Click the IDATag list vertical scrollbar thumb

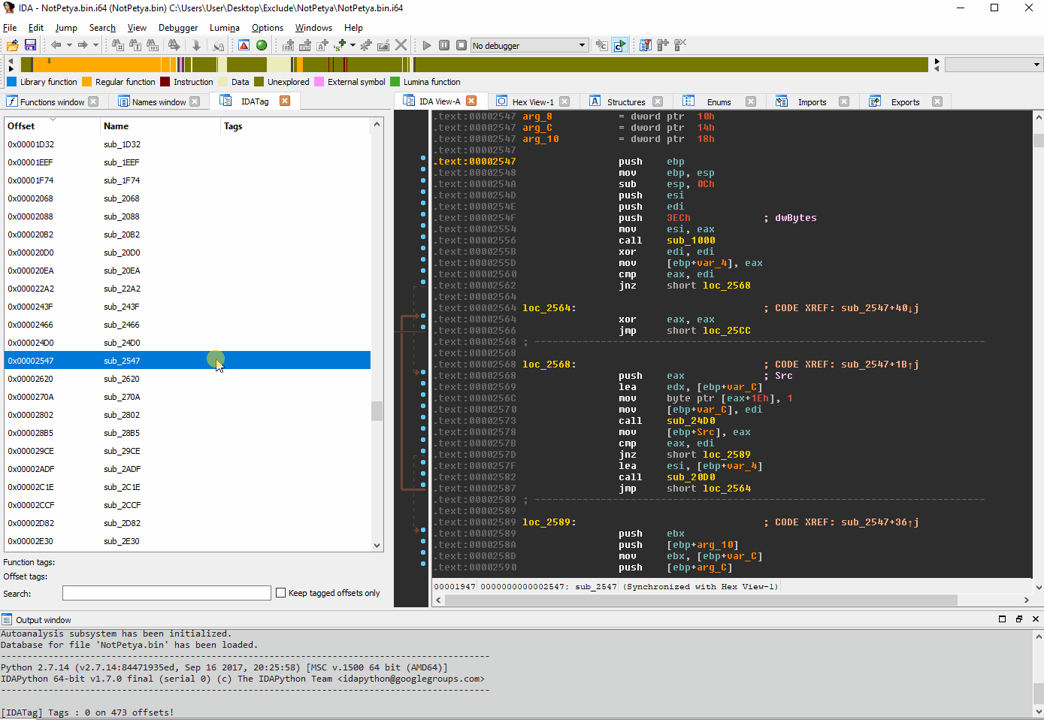click(x=377, y=410)
